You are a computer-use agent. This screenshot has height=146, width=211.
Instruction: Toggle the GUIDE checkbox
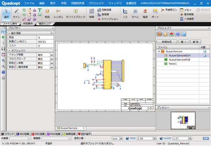[x=161, y=138]
